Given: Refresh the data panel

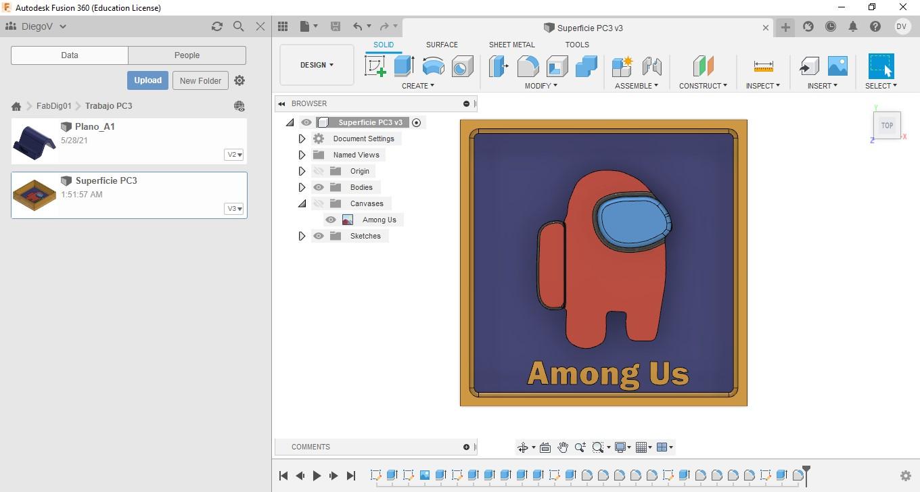Looking at the screenshot, I should click(216, 26).
